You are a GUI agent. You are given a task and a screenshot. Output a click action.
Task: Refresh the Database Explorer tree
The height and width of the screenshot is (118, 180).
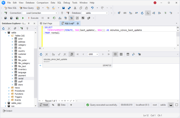coord(4,28)
